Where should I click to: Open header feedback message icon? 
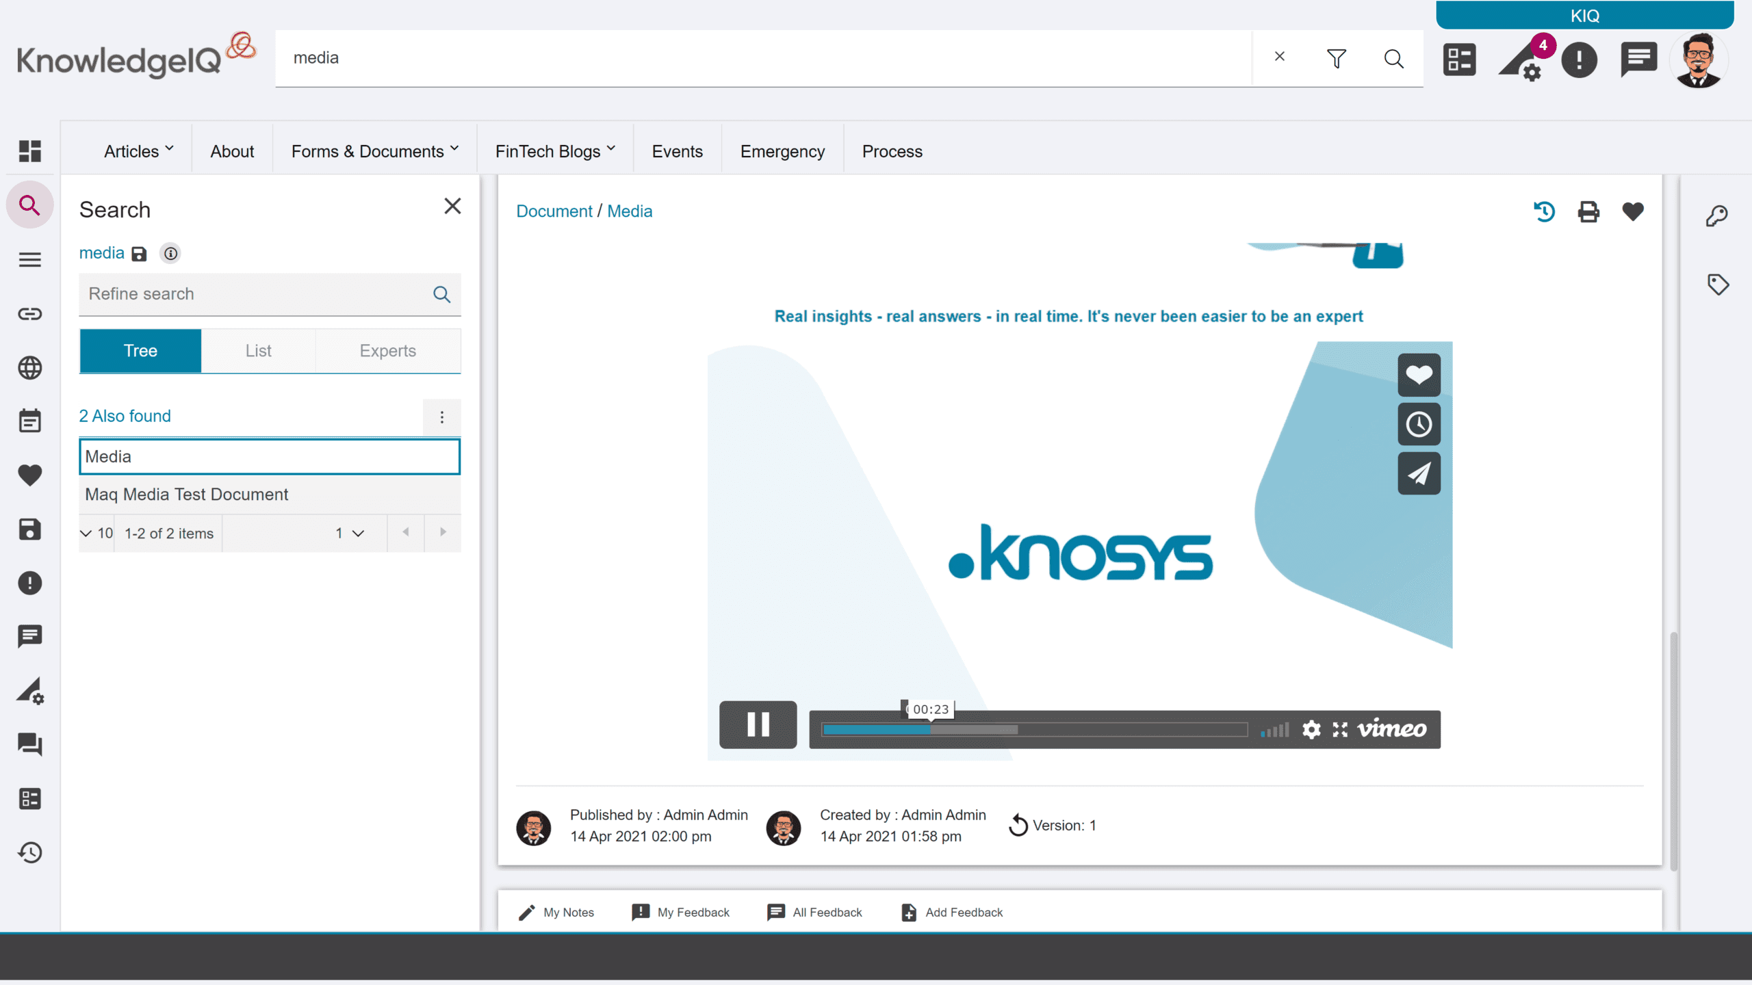pyautogui.click(x=1638, y=60)
